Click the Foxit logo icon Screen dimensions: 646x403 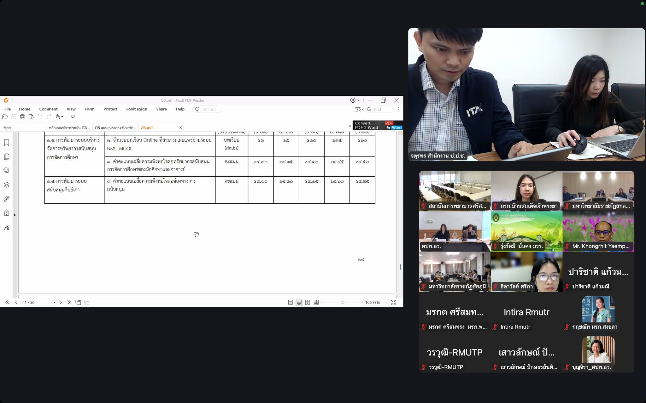click(x=6, y=100)
